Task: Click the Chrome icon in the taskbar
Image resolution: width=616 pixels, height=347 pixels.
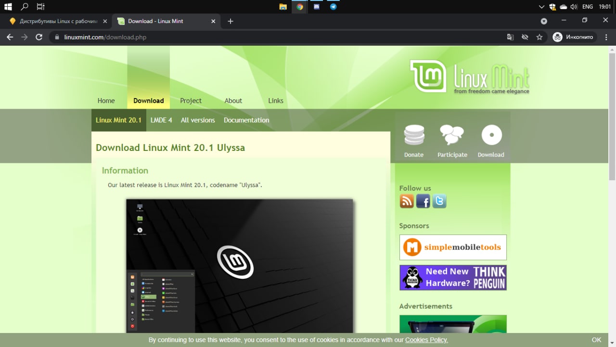Action: 300,7
